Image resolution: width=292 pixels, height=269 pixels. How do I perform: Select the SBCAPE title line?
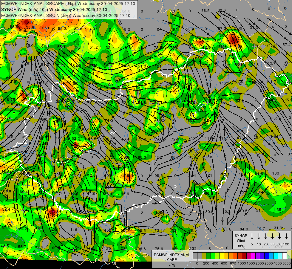(x=68, y=4)
